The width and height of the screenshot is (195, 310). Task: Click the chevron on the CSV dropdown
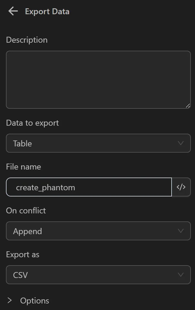181,275
